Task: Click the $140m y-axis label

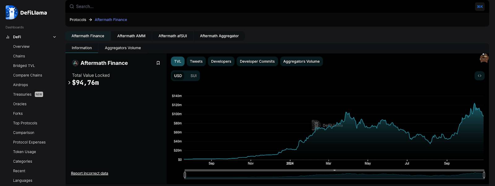Action: [x=177, y=96]
